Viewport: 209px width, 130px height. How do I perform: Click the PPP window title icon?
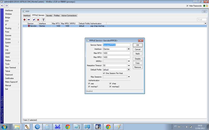click(x=24, y=11)
